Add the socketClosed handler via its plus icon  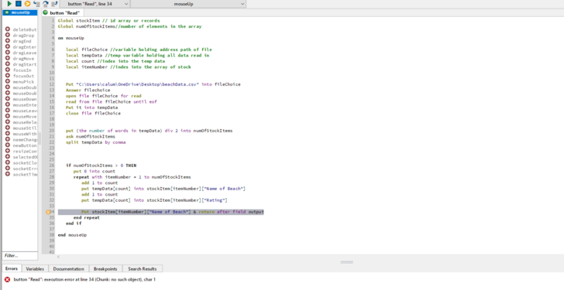pyautogui.click(x=7, y=162)
